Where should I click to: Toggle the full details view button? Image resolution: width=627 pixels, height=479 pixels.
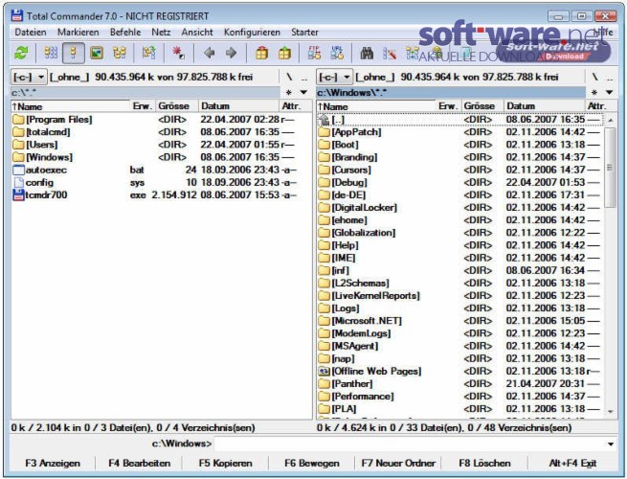73,53
